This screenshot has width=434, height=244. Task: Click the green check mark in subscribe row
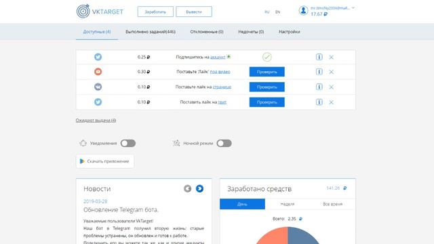[x=267, y=57]
